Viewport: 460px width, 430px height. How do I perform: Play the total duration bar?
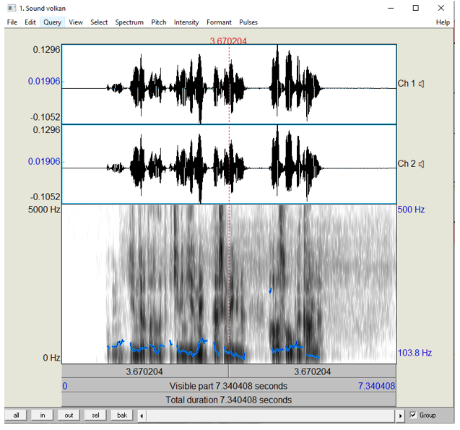tap(230, 400)
